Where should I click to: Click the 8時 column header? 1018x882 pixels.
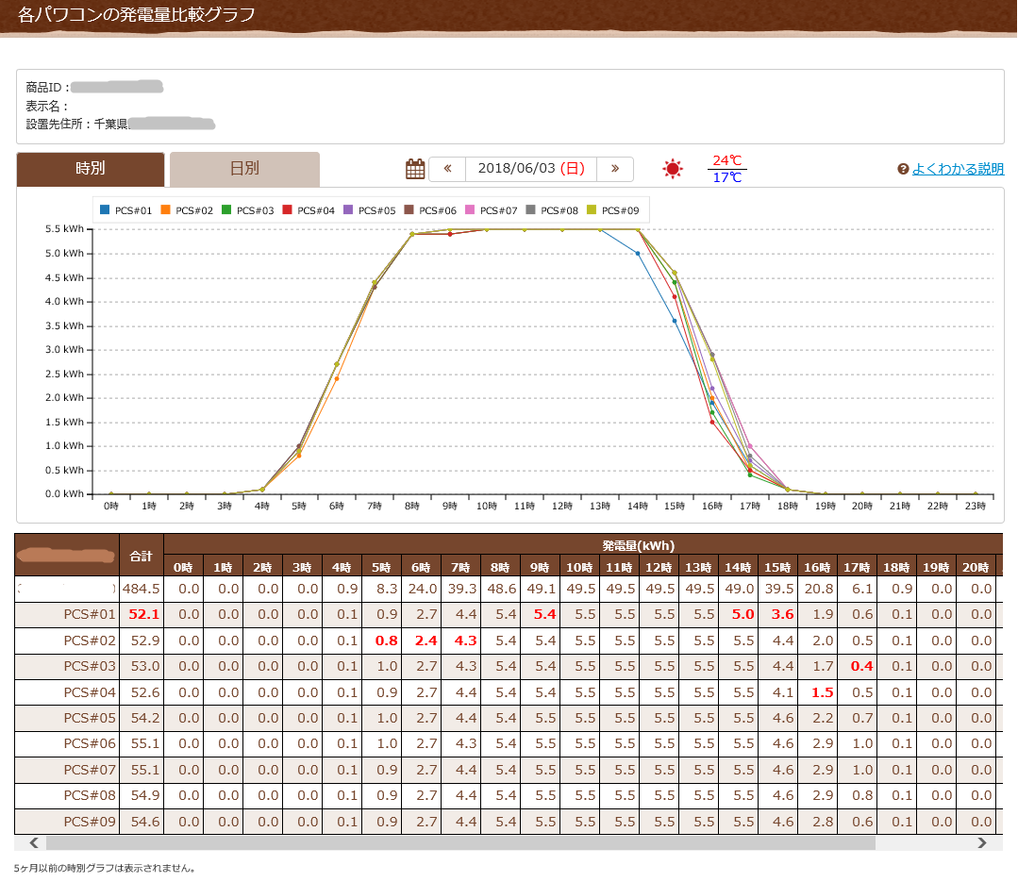pos(500,567)
